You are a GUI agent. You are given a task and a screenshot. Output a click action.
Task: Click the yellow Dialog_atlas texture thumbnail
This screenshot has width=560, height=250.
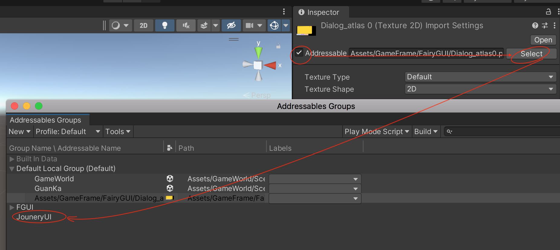[x=305, y=30]
